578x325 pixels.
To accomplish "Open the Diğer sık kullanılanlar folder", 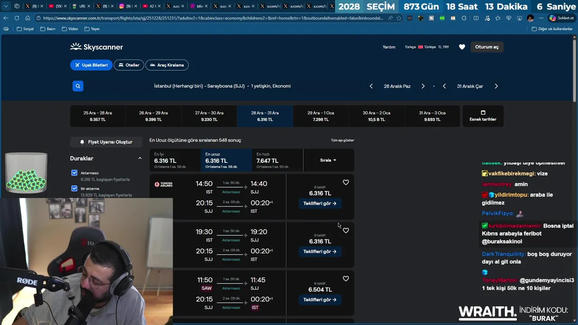I will (552, 29).
